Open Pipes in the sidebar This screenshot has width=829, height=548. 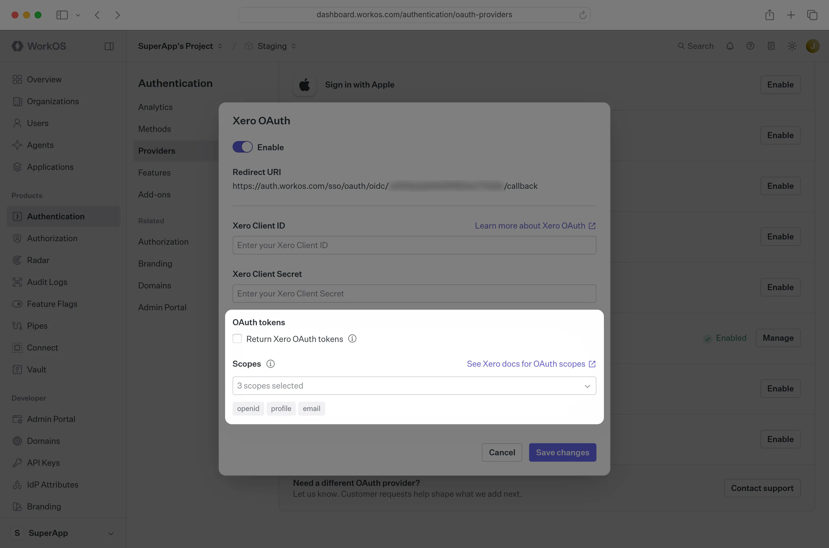(x=63, y=326)
